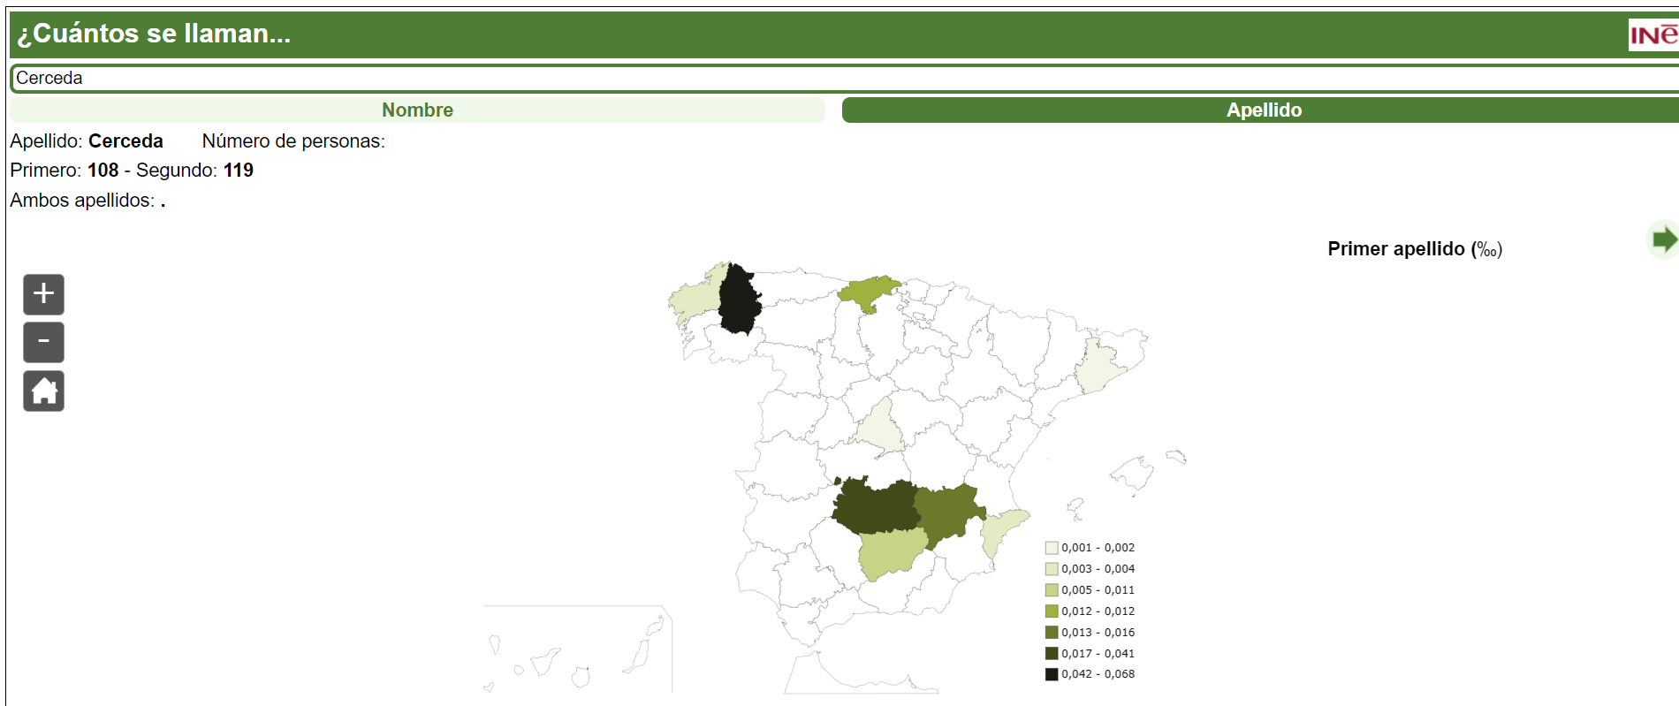Click the 0,042 - 0,068 legend swatch
This screenshot has height=706, width=1679.
click(x=1052, y=674)
